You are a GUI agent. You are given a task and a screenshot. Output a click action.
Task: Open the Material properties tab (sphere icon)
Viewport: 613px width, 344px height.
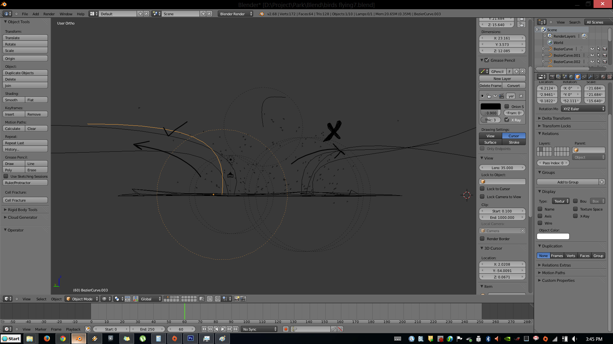(x=603, y=77)
